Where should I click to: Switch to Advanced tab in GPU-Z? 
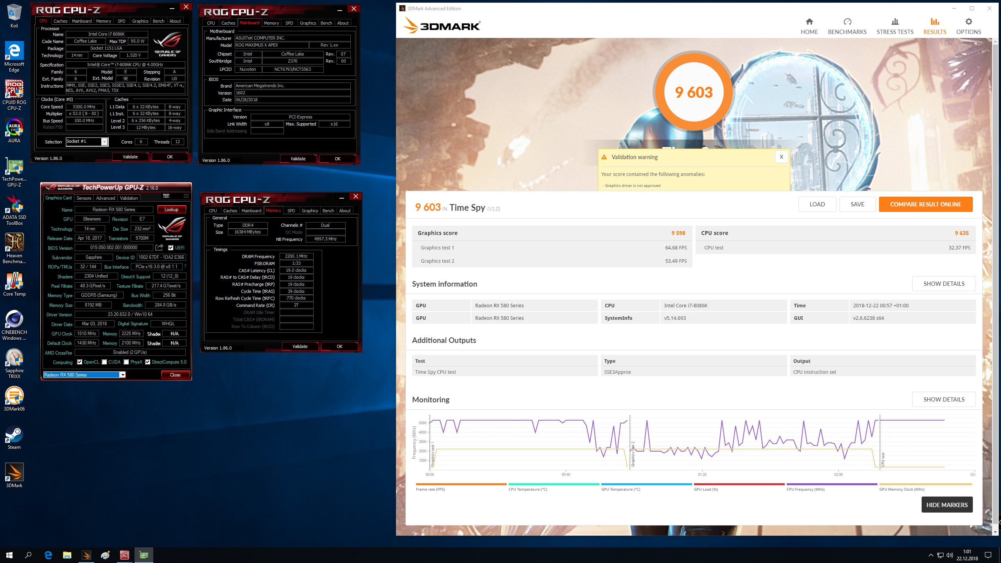tap(106, 198)
